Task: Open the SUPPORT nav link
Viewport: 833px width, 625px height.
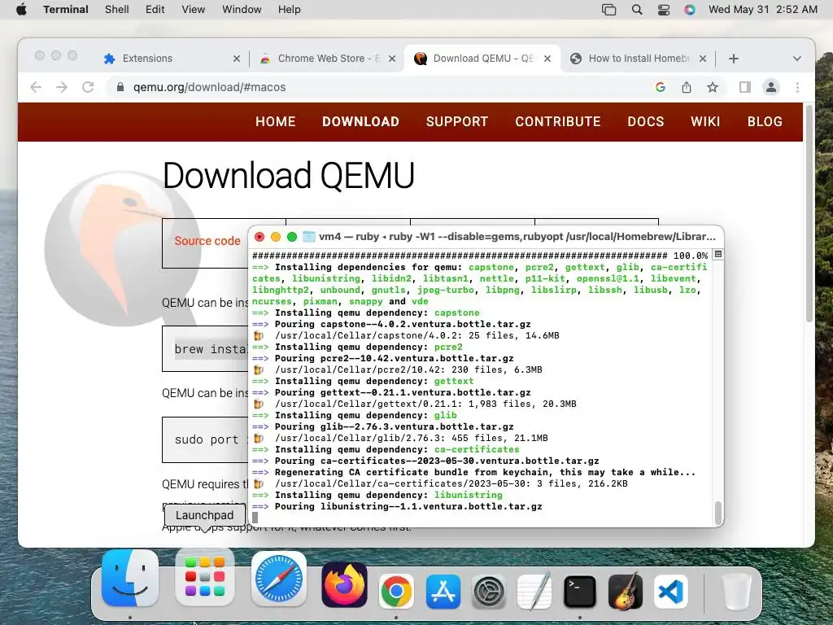Action: coord(457,122)
